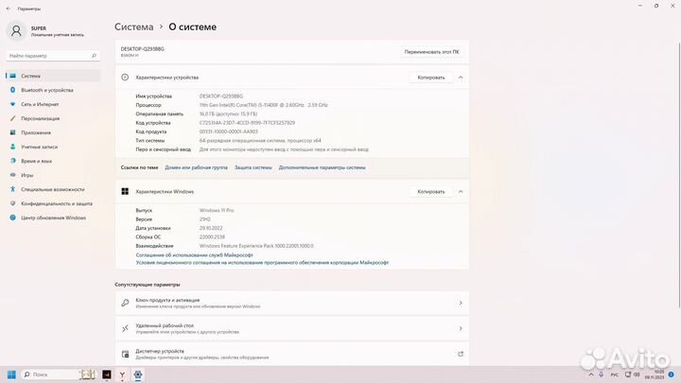Click the 'Центр обновления Windows' update icon
Image resolution: width=681 pixels, height=383 pixels.
pos(12,218)
